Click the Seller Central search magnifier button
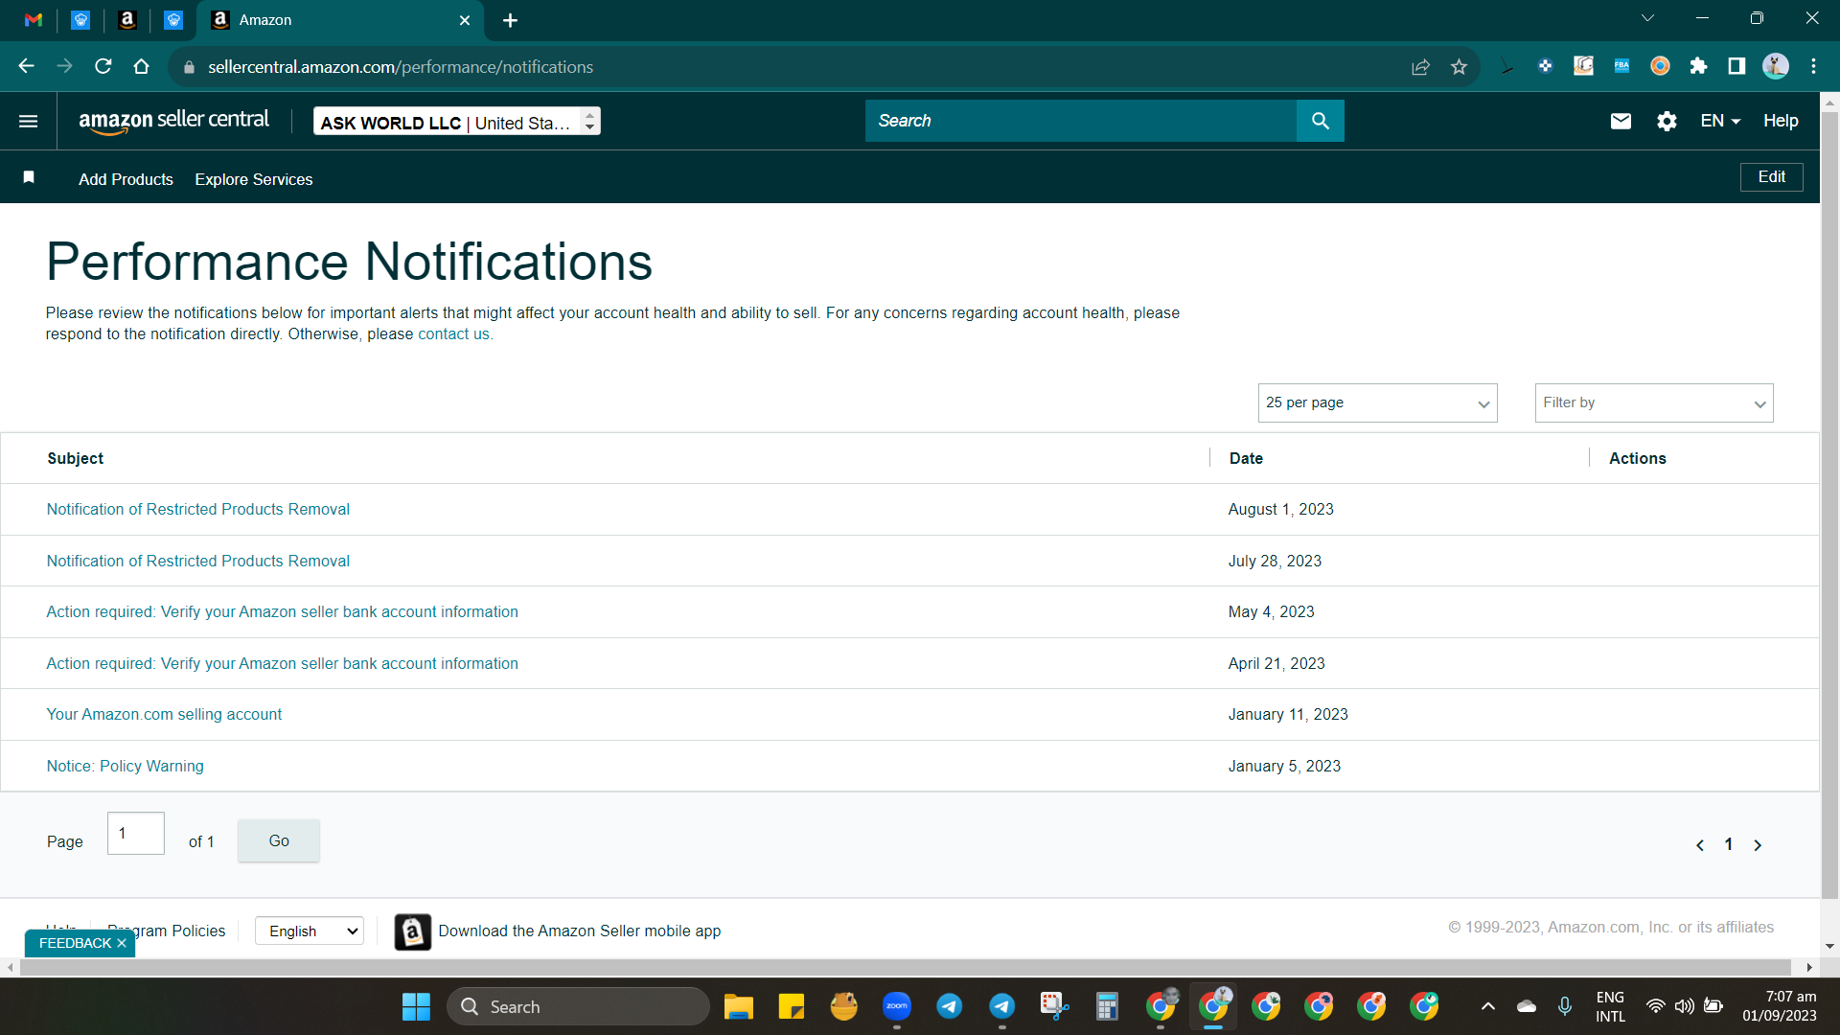 pos(1321,121)
